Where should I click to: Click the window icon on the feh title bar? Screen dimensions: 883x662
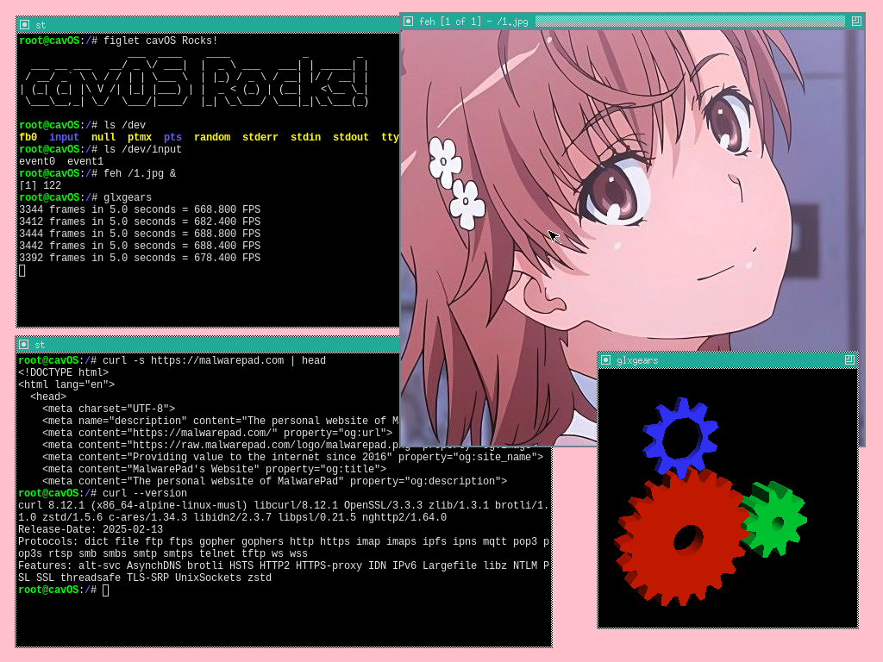[x=410, y=22]
